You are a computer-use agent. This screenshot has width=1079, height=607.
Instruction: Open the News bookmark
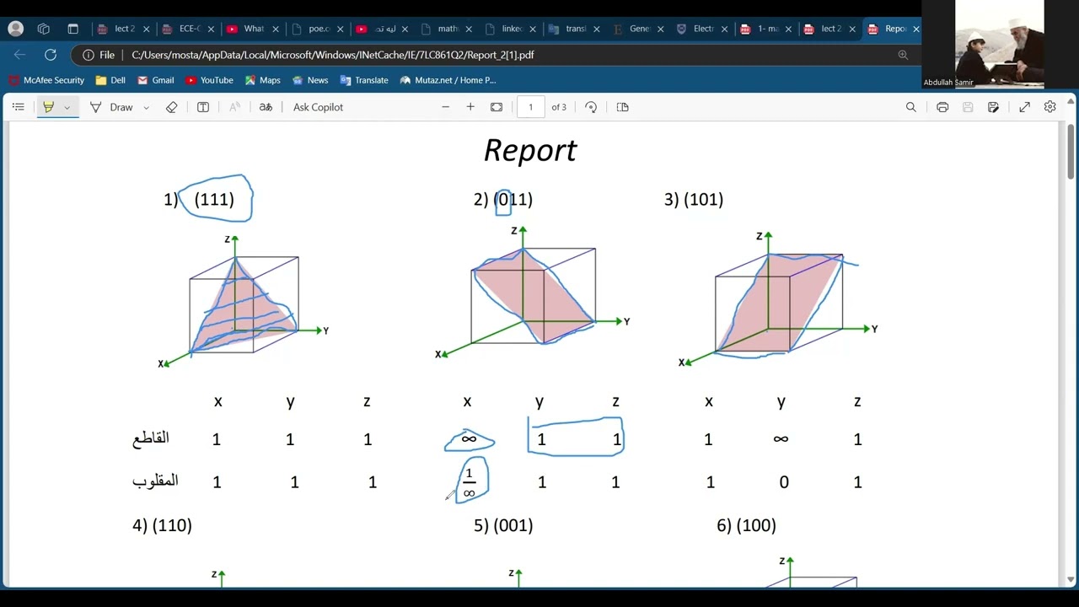click(x=309, y=80)
